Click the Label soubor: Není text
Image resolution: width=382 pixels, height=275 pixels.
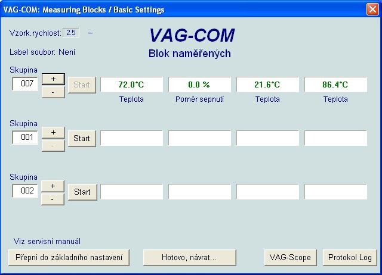[x=42, y=52]
